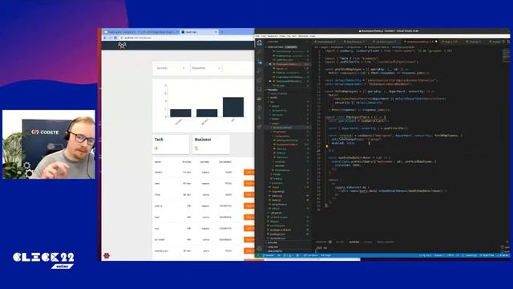Switch to the Debug Console panel tab
The image size is (513, 289).
click(385, 242)
